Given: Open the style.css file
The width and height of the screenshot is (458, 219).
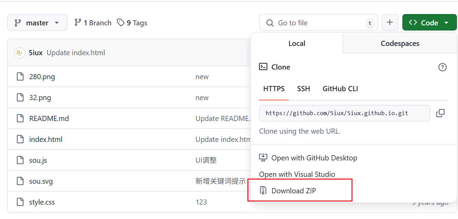Looking at the screenshot, I should 42,202.
